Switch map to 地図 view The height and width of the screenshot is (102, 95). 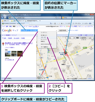tap(78, 38)
